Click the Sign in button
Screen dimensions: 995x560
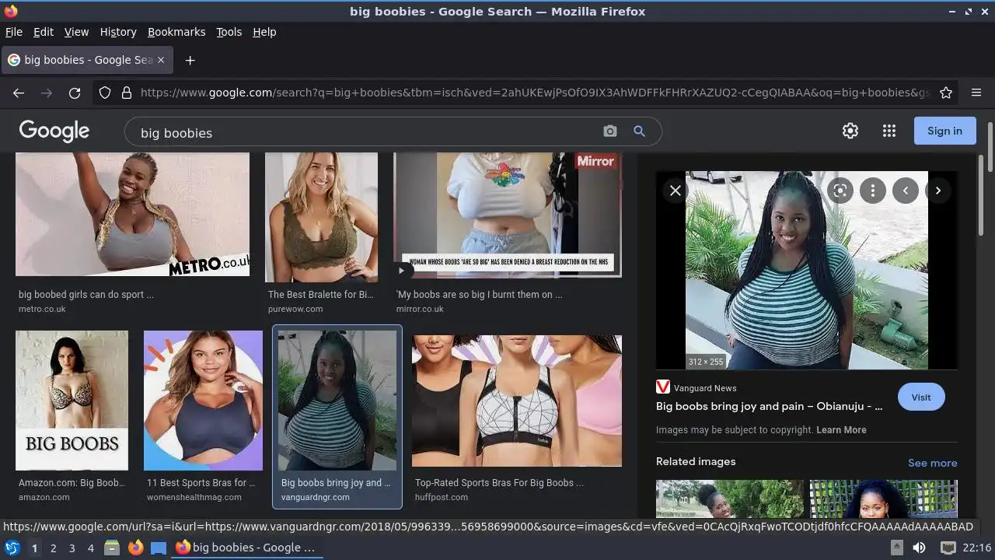point(944,131)
